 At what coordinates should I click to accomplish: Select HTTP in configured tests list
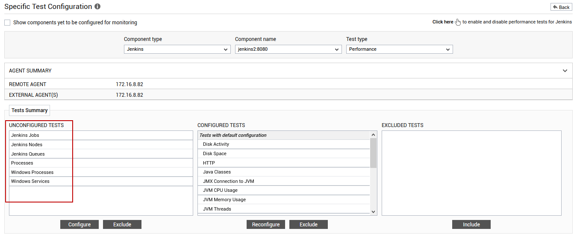tap(284, 163)
